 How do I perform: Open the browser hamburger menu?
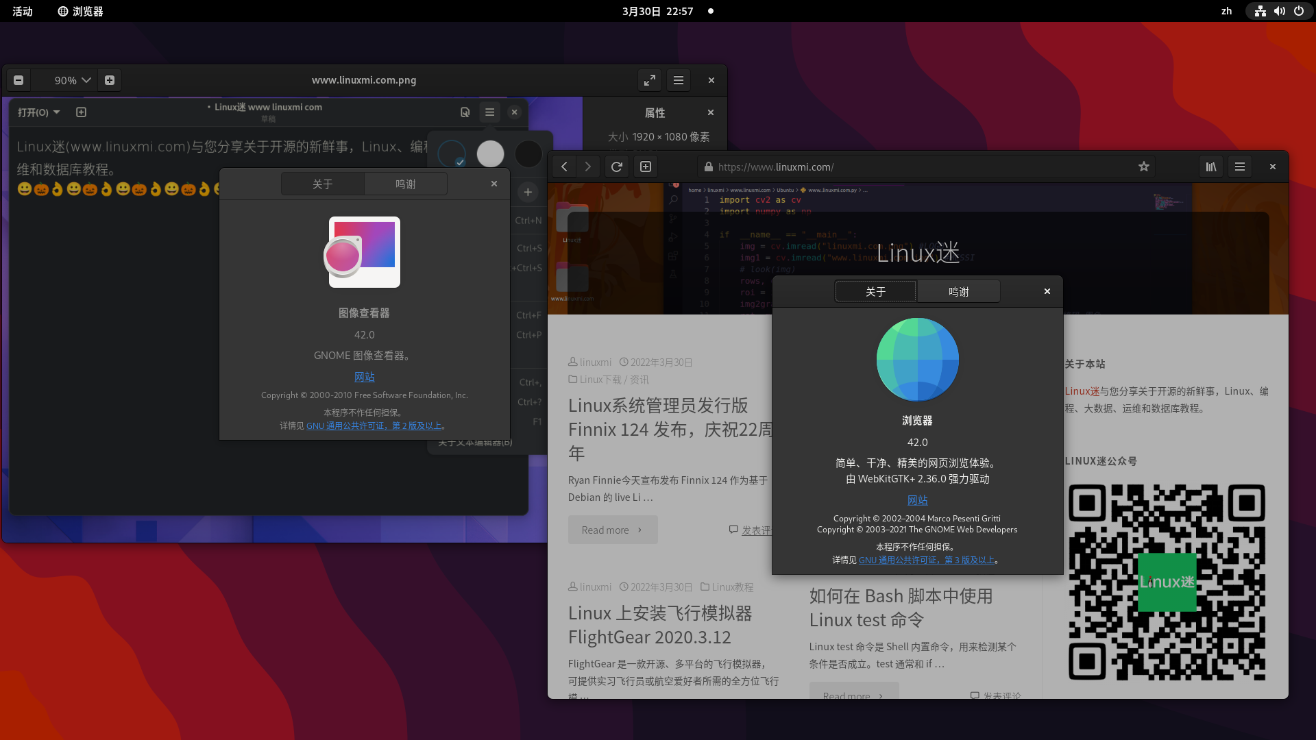1240,166
